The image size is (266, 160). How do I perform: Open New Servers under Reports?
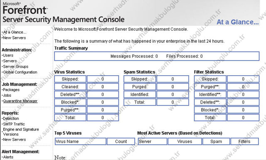pos(15,140)
